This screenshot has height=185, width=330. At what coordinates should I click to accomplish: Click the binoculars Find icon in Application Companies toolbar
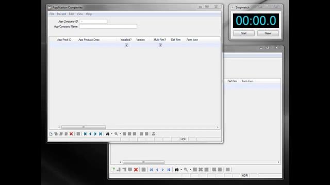tap(108, 134)
